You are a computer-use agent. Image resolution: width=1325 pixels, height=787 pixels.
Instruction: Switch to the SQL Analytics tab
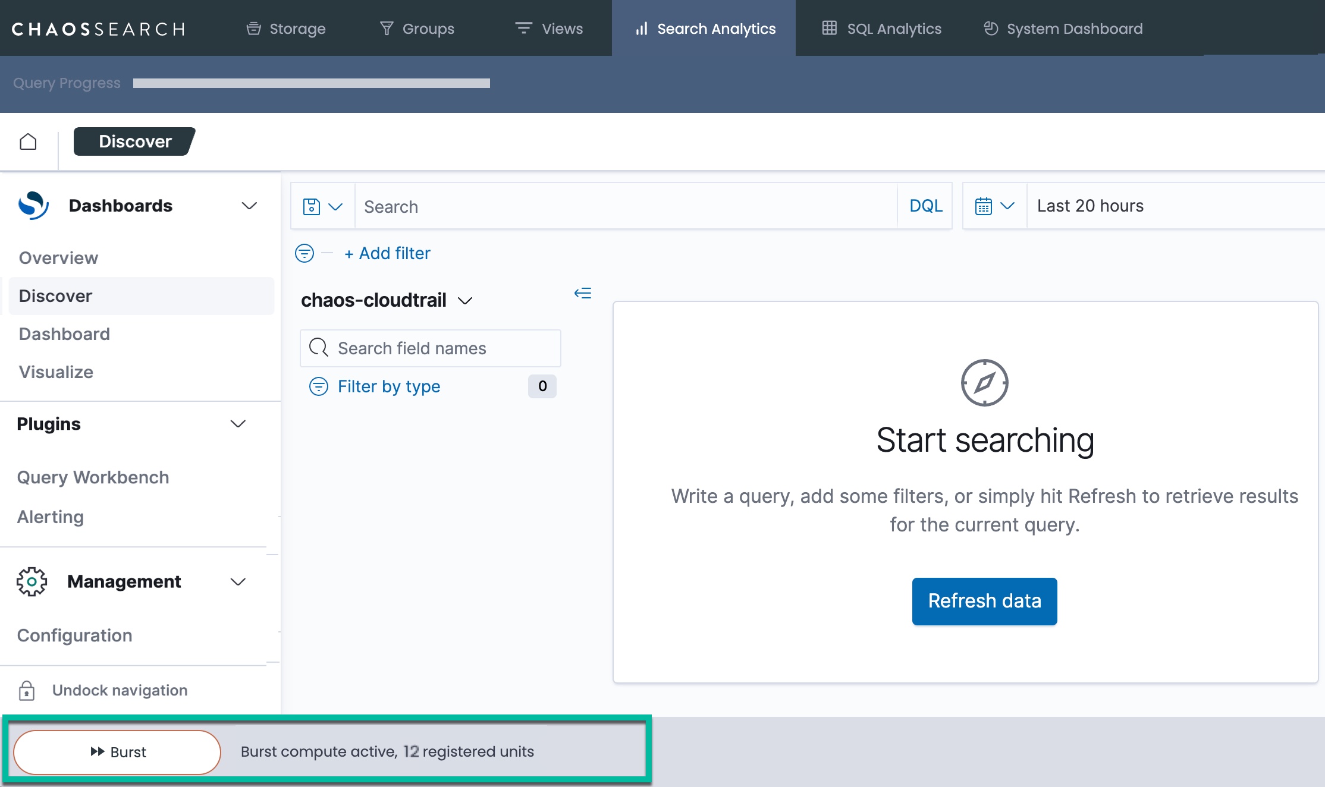click(x=882, y=29)
